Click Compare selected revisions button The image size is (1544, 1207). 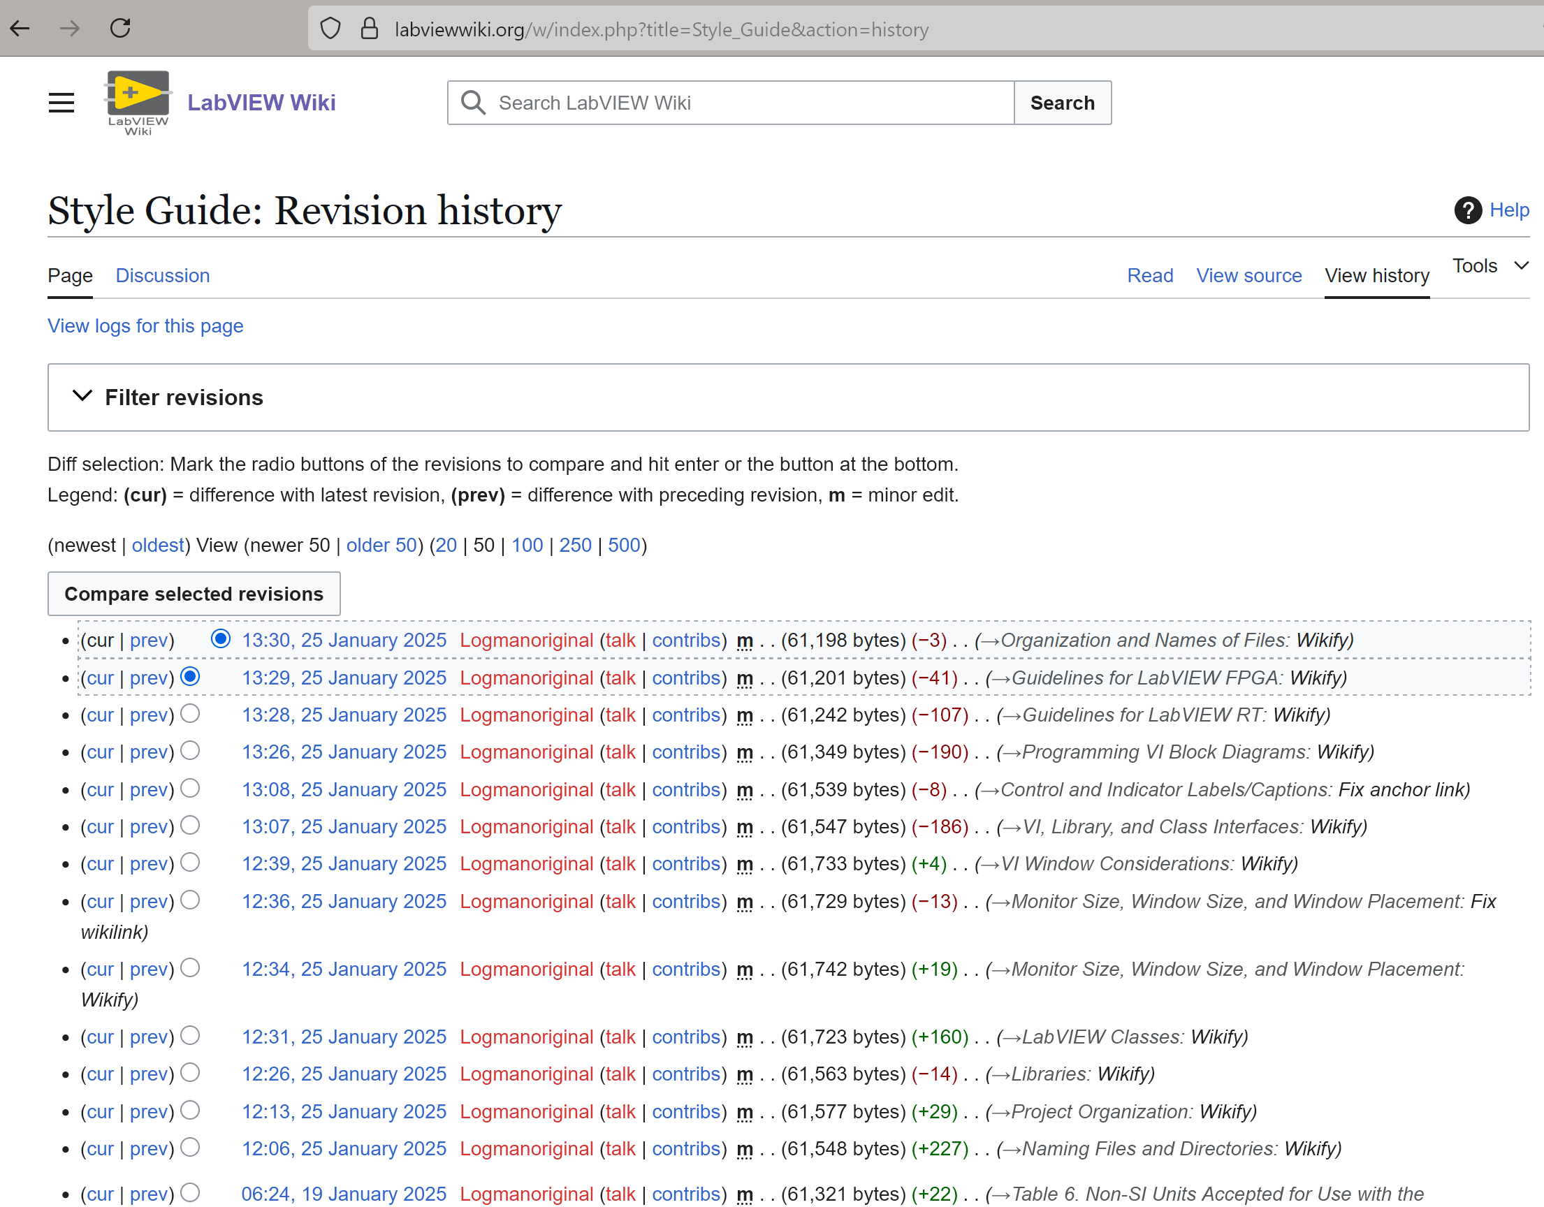(x=194, y=594)
